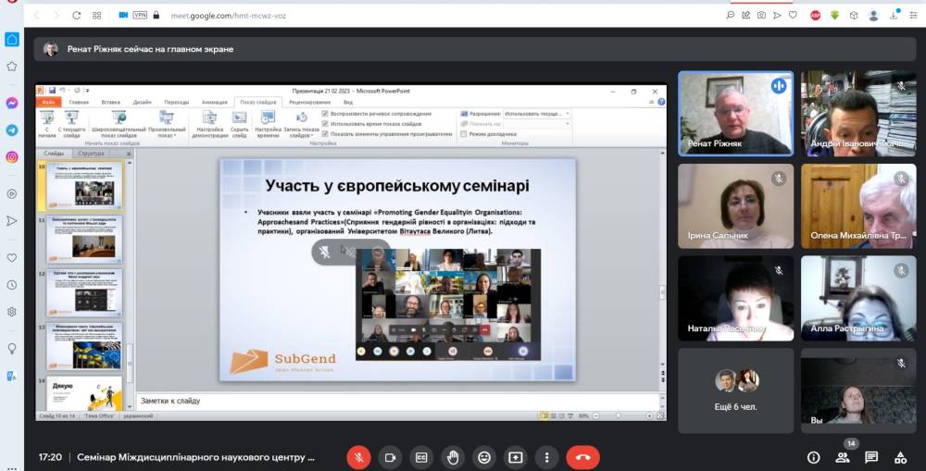Unmute the microphone in Meet toolbar
The image size is (926, 471).
[x=359, y=457]
